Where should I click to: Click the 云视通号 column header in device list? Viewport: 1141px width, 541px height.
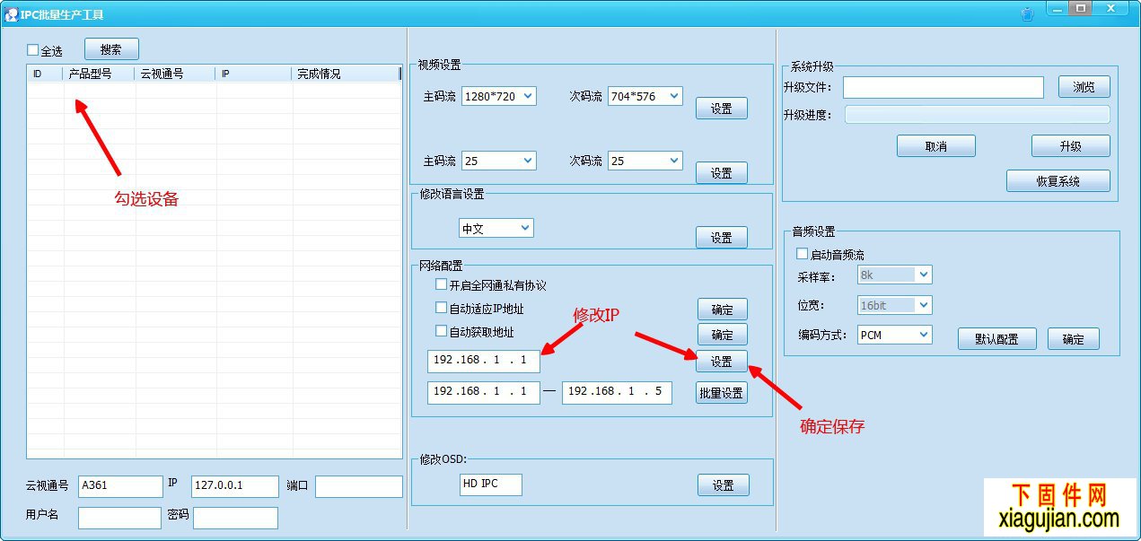tap(175, 74)
